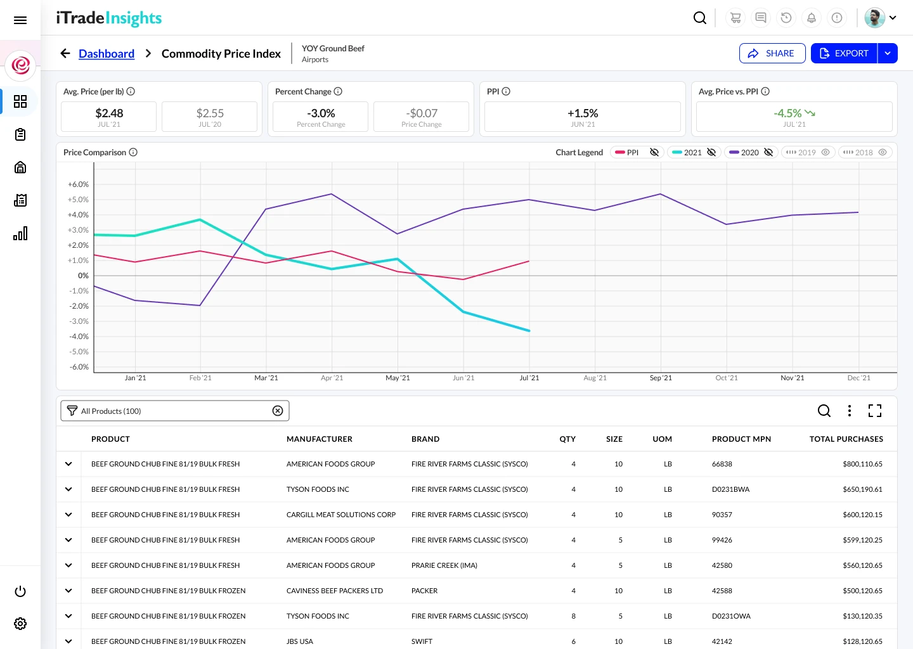
Task: Show info for Percent Change
Action: [338, 91]
